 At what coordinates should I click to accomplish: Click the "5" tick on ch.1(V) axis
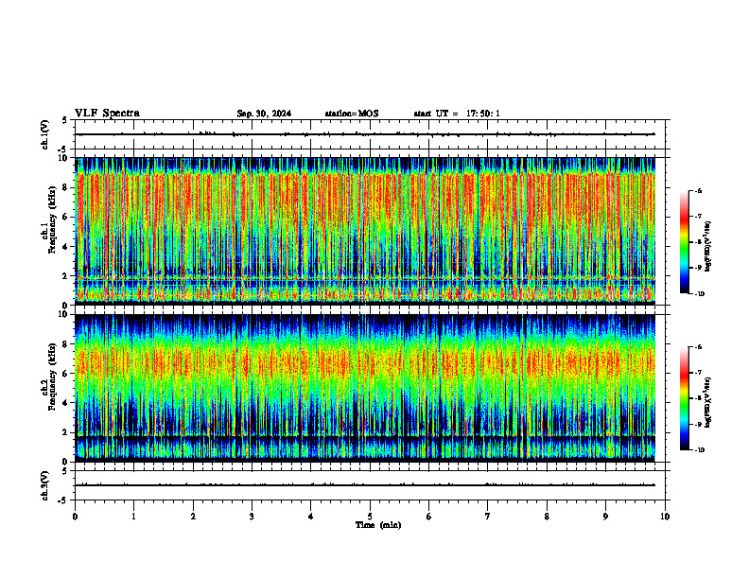tap(65, 120)
